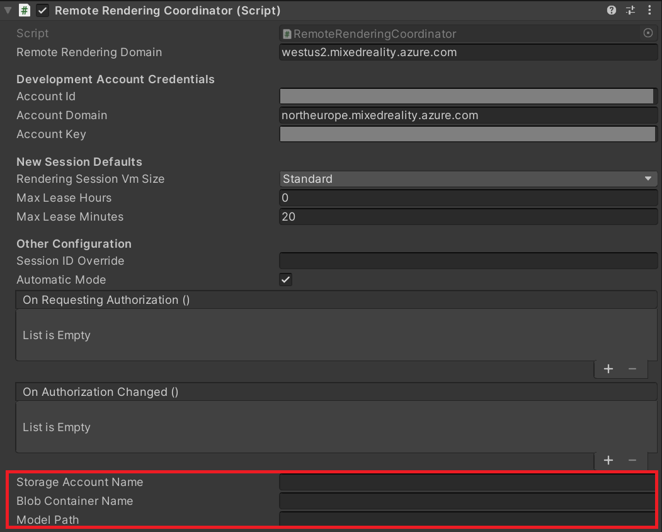Open the component three-dot context menu
The height and width of the screenshot is (532, 662).
pyautogui.click(x=649, y=11)
